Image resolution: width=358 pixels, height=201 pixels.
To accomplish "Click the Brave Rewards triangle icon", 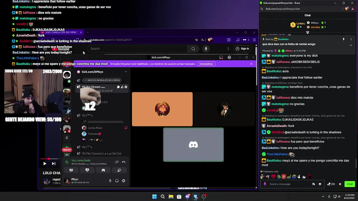I will tap(353, 9).
